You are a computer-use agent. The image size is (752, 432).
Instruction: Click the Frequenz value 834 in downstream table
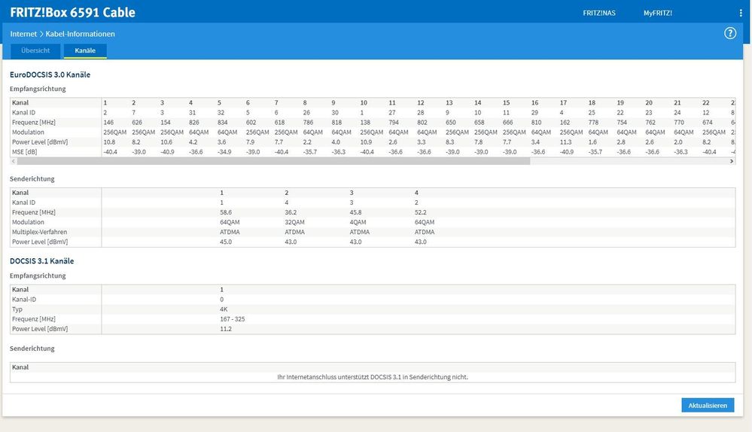point(223,122)
